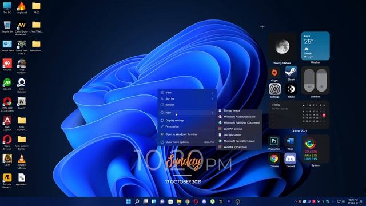The height and width of the screenshot is (206, 366).
Task: Open Widgets icon on the taskbar
Action: pyautogui.click(x=154, y=201)
